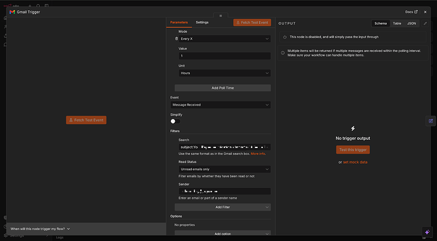Switch to the Settings tab
Image resolution: width=437 pixels, height=241 pixels.
202,22
